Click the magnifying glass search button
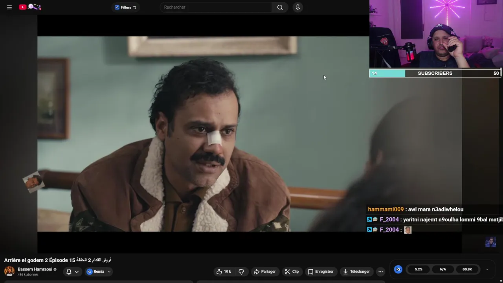The height and width of the screenshot is (283, 503). click(x=280, y=7)
